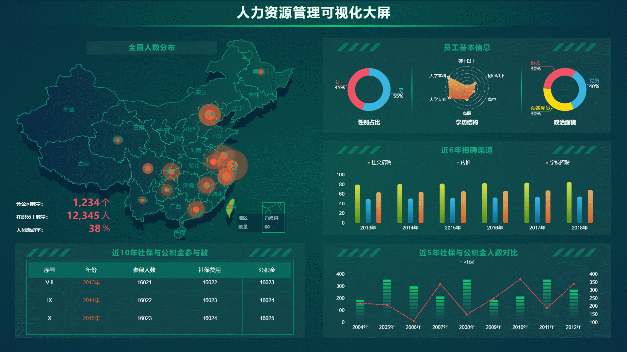Click the 38 % turnover rate value

(99, 228)
